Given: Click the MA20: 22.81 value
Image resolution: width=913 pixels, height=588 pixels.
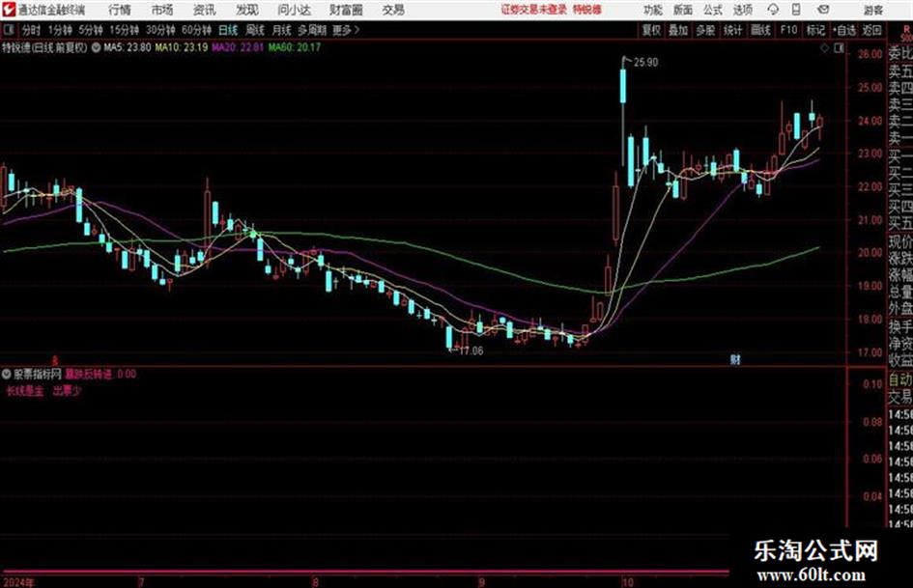Looking at the screenshot, I should [x=238, y=47].
